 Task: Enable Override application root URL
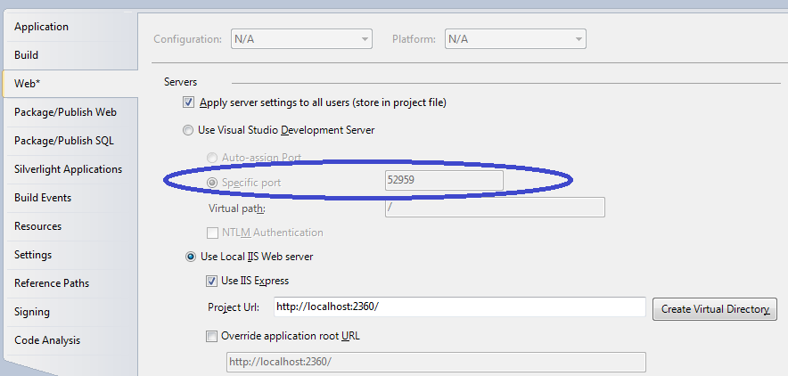(x=211, y=336)
